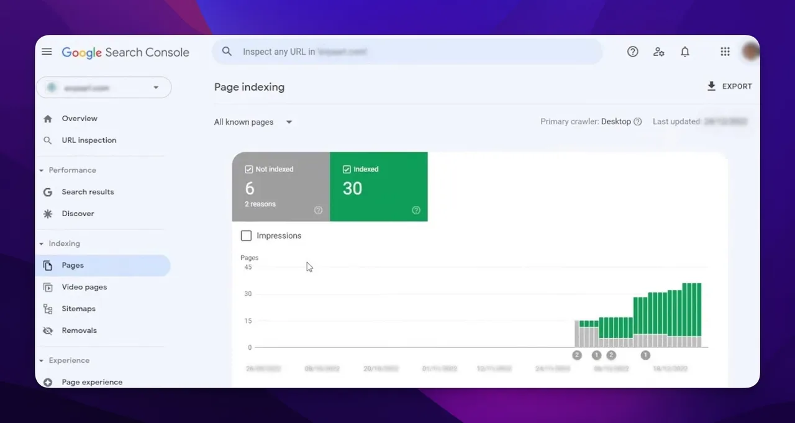This screenshot has width=795, height=423.
Task: Open help icon on Not indexed card
Action: (318, 211)
